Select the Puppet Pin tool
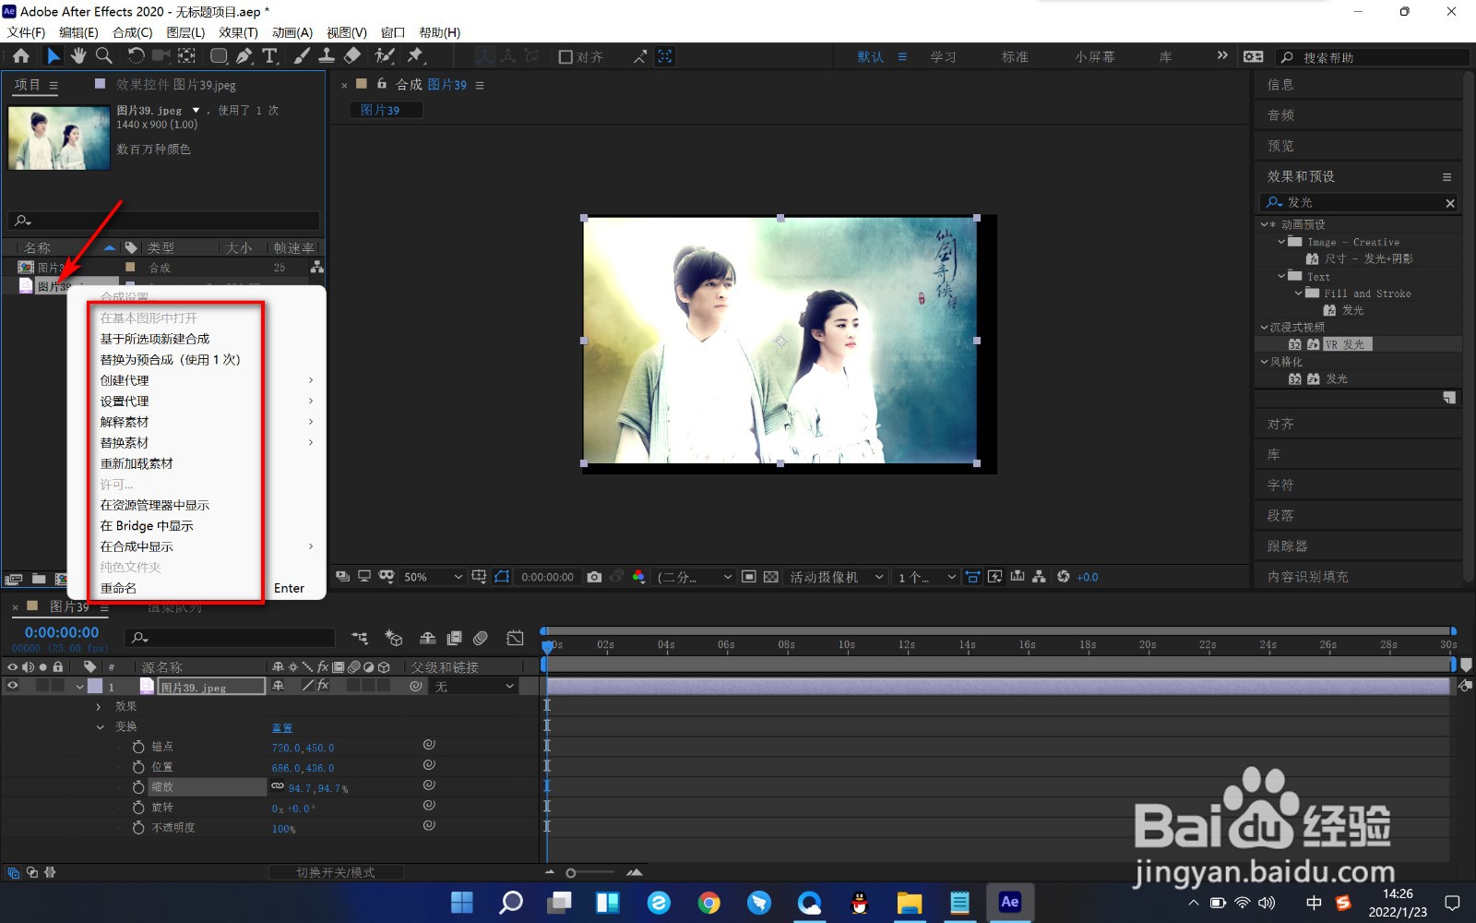 (x=416, y=56)
